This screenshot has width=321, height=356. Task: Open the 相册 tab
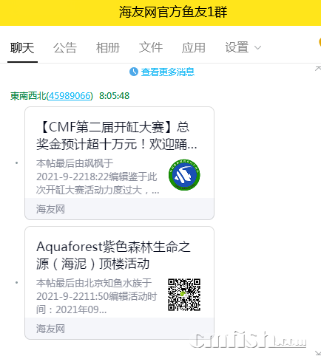(x=108, y=48)
